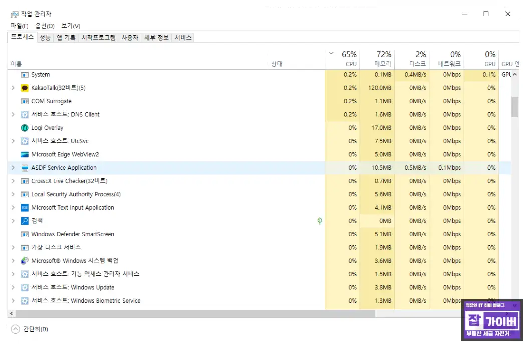The width and height of the screenshot is (526, 348).
Task: Expand the 가상 디스크 서비스 group
Action: click(13, 248)
